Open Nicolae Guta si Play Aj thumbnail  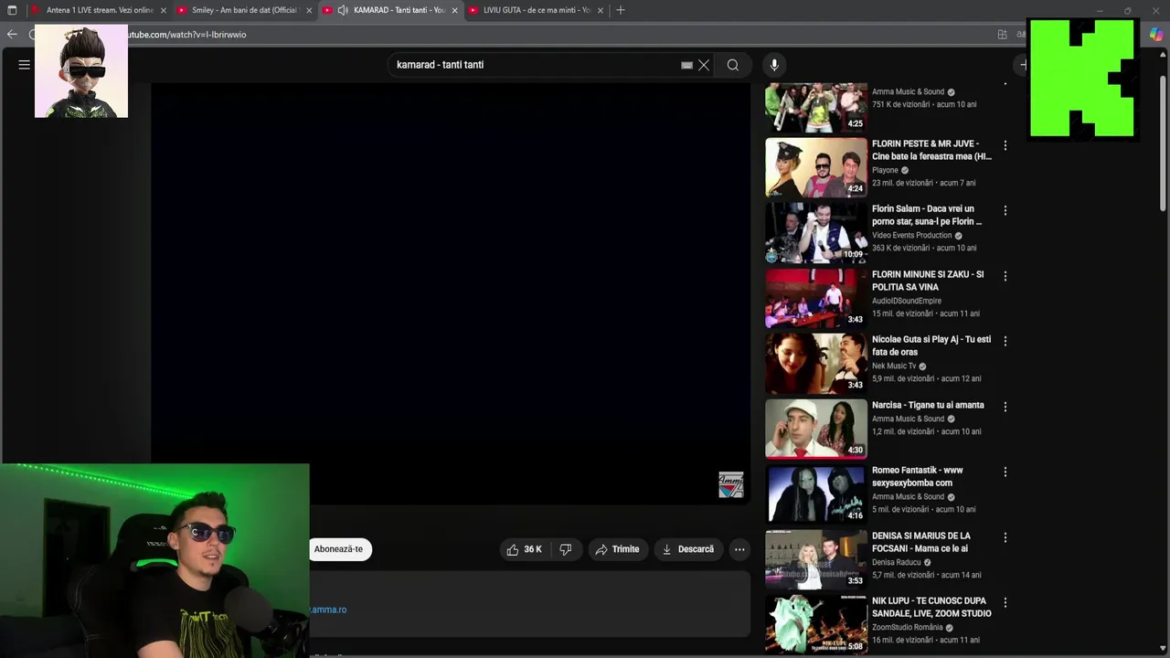[x=816, y=363]
